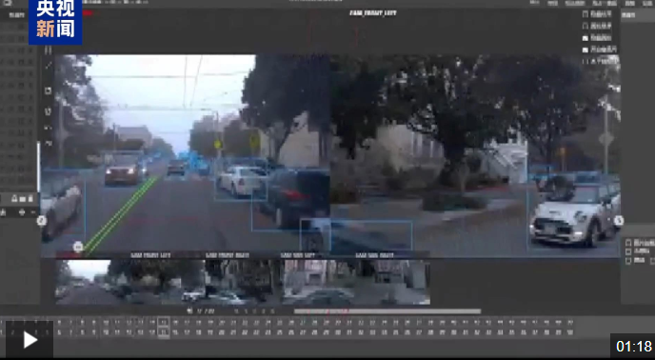Viewport: 655px width, 360px height.
Task: Switch to the CAM_SIDE_LEFT camera view
Action: [298, 255]
